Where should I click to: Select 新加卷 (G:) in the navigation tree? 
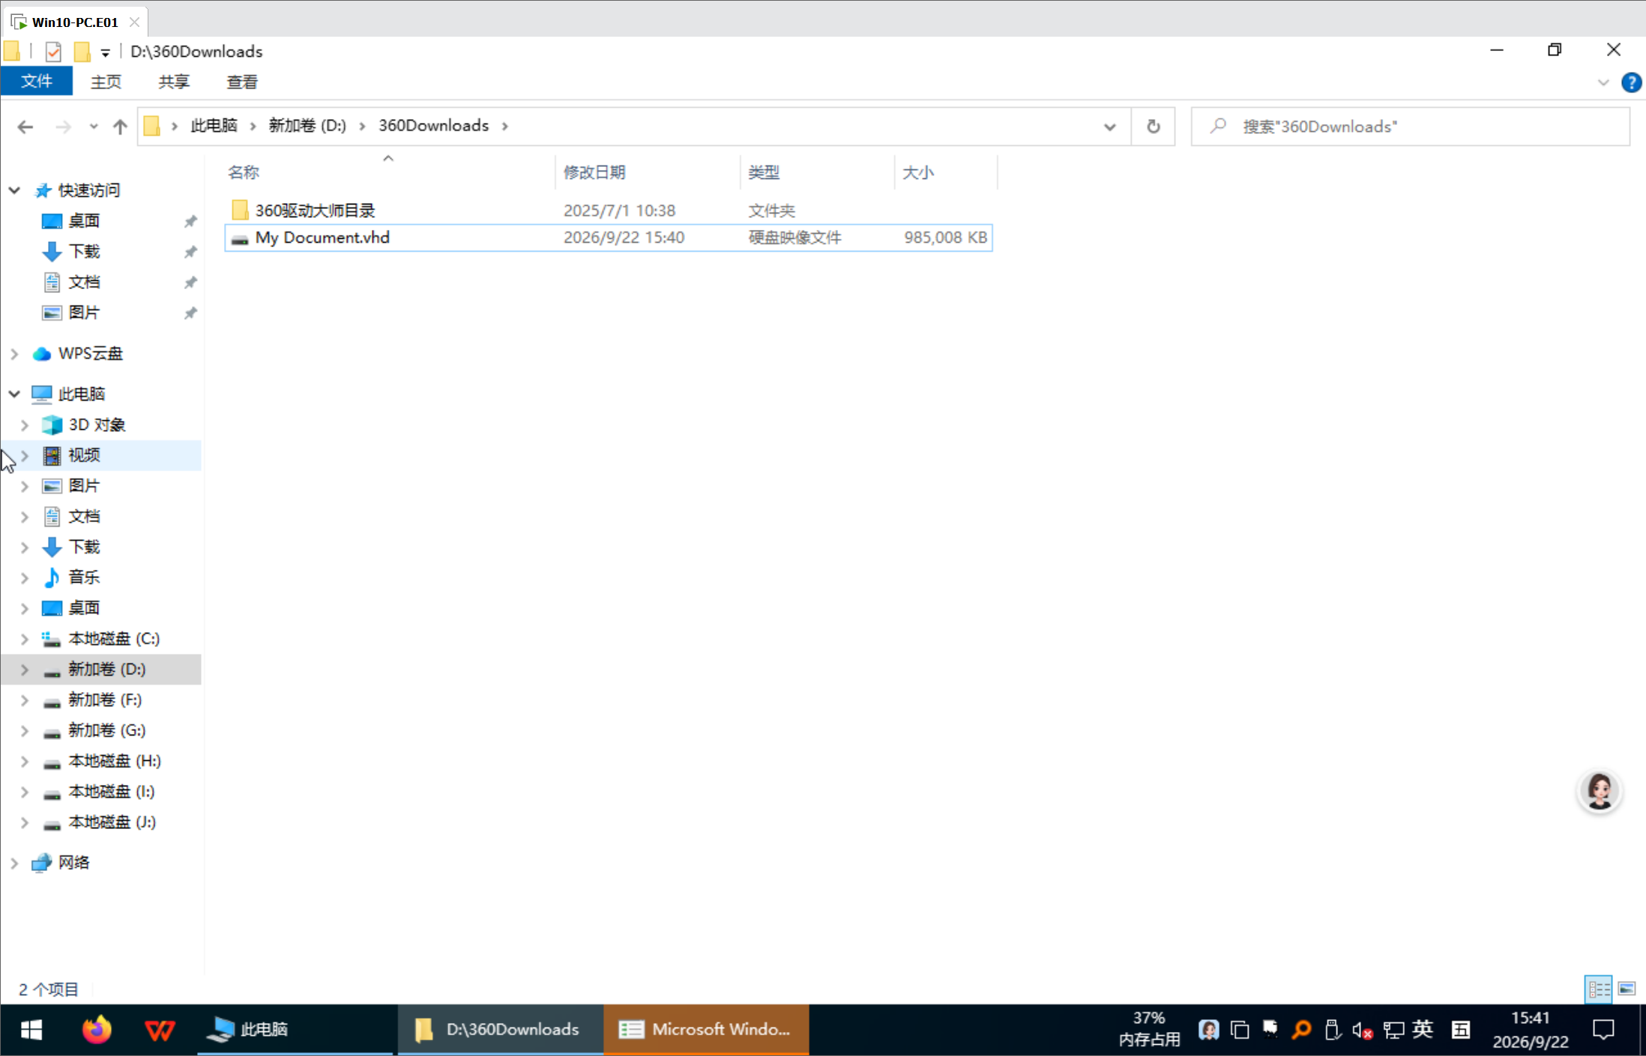coord(106,730)
